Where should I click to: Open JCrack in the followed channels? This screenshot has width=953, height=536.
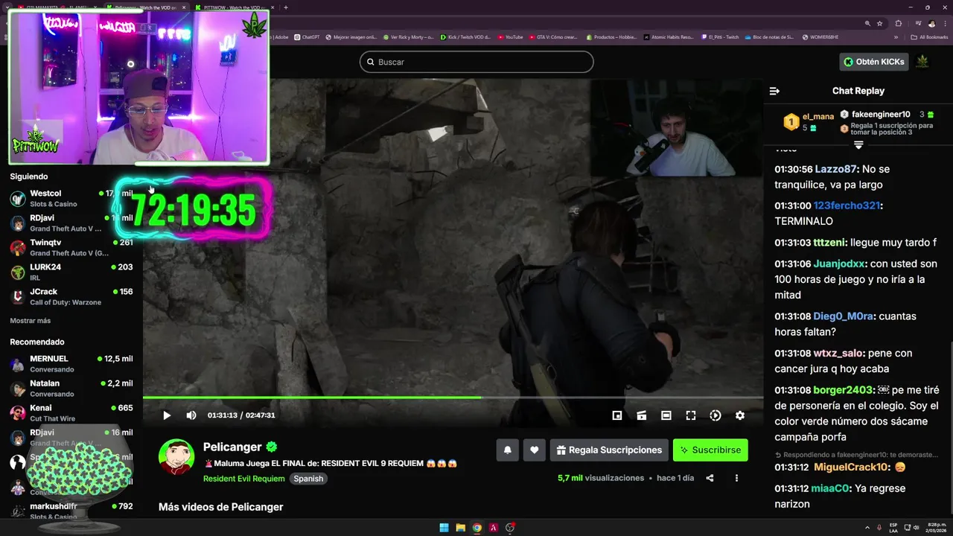71,296
